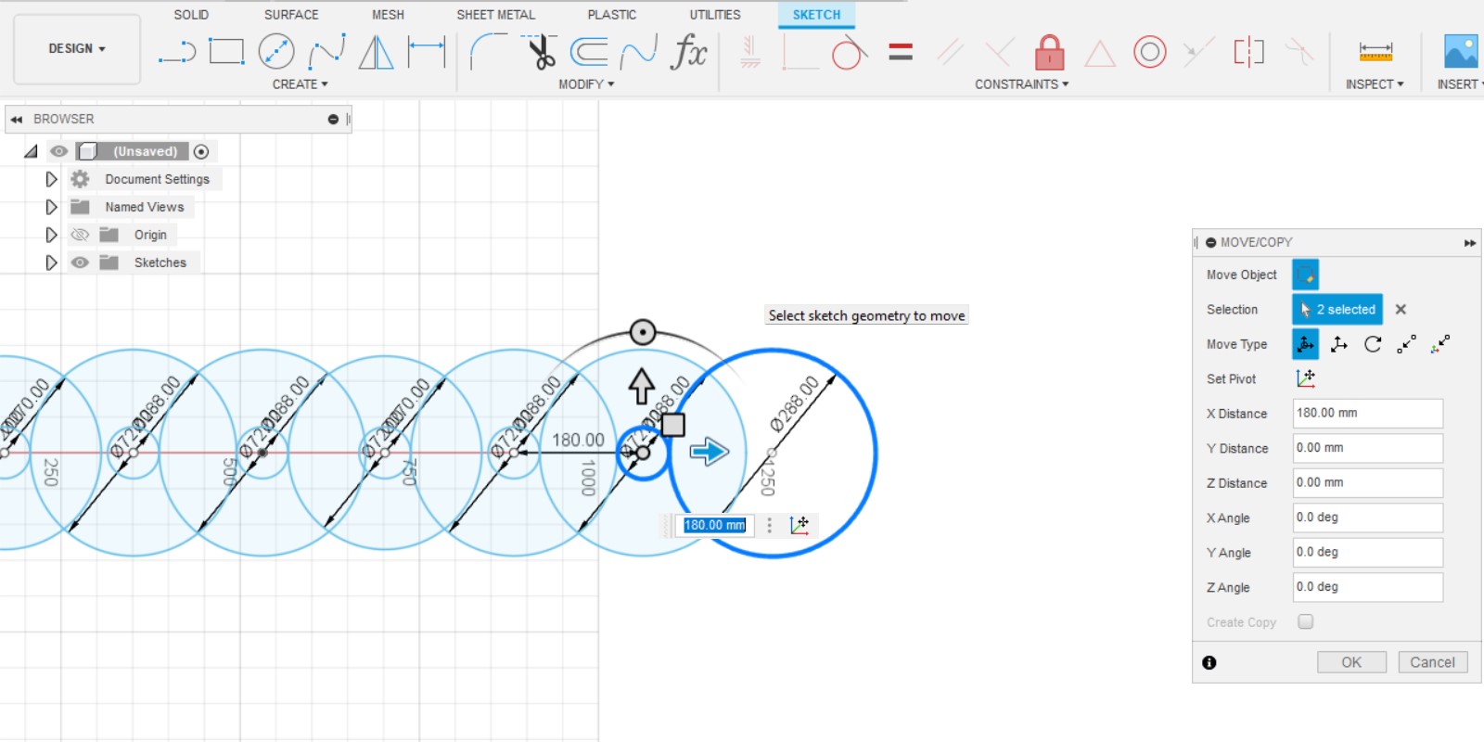This screenshot has width=1484, height=742.
Task: Open the Insert image tool
Action: click(1461, 51)
